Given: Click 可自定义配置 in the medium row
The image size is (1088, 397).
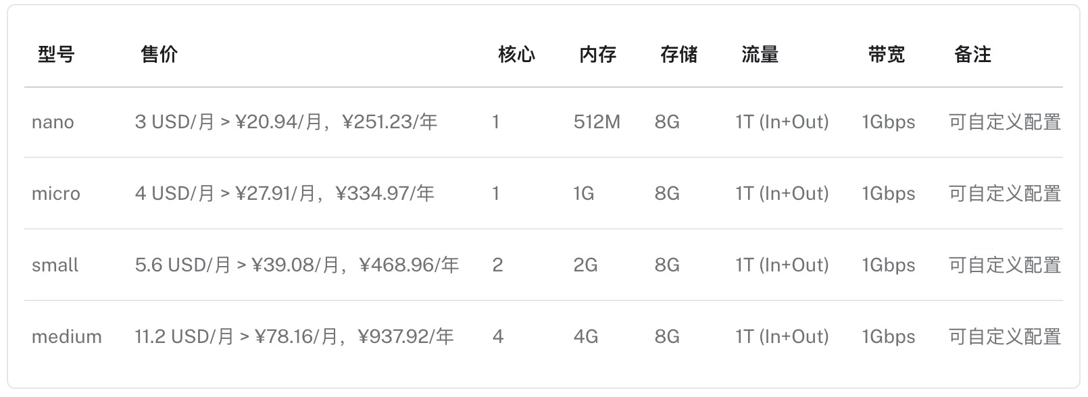Looking at the screenshot, I should click(x=1005, y=337).
